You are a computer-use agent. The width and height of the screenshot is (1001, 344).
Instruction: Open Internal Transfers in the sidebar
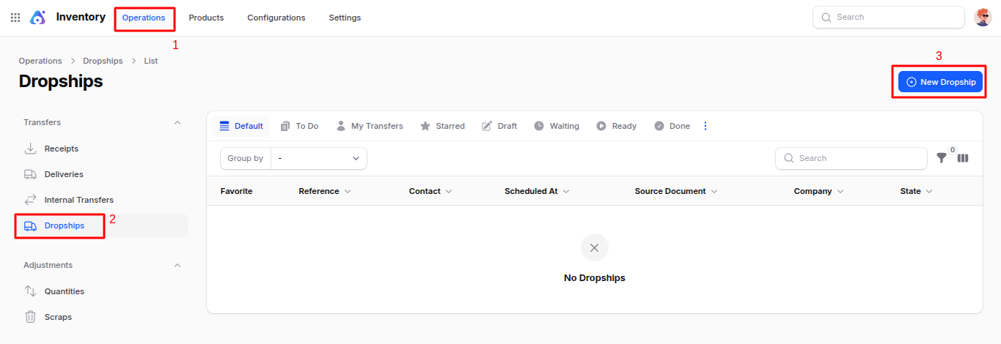(103, 200)
